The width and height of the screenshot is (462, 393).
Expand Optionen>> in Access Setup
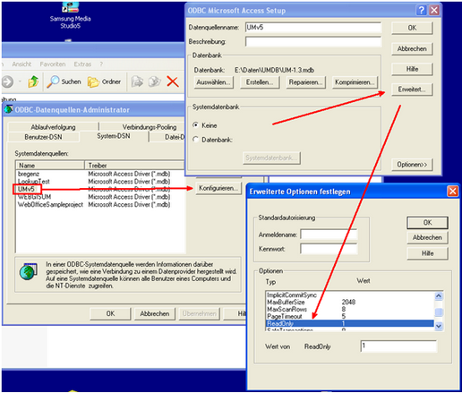(412, 165)
